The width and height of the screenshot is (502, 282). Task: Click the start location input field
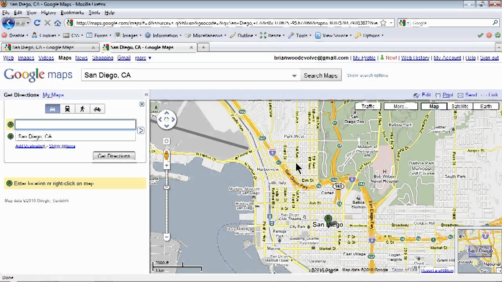click(75, 125)
